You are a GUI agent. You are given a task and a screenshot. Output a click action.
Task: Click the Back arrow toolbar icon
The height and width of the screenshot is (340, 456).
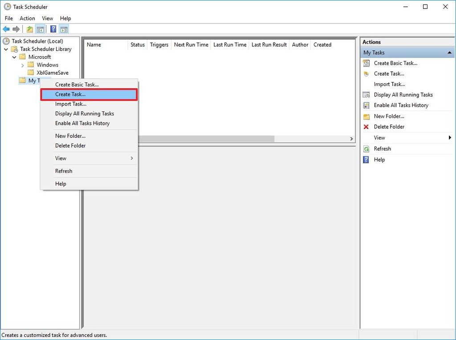coord(6,29)
